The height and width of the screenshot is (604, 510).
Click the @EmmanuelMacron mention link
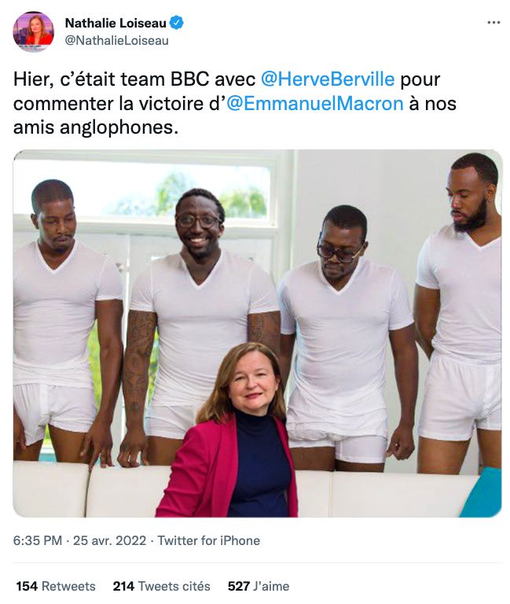pyautogui.click(x=315, y=104)
